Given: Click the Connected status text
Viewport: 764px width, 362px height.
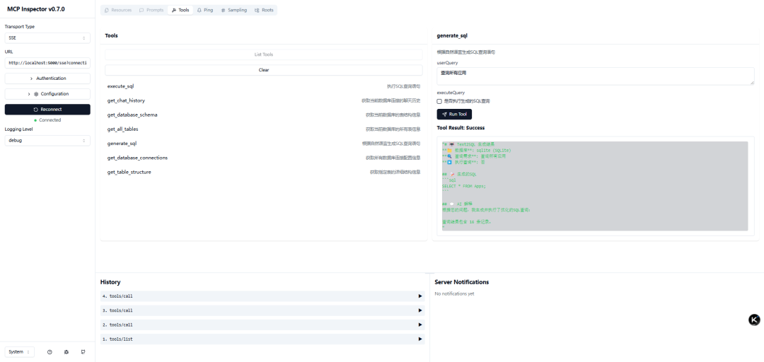Looking at the screenshot, I should pyautogui.click(x=50, y=120).
